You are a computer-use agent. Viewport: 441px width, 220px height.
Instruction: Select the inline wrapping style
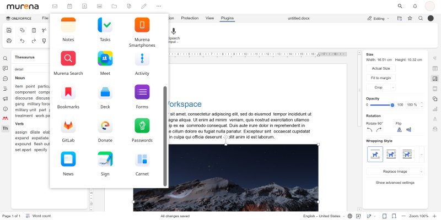point(375,154)
